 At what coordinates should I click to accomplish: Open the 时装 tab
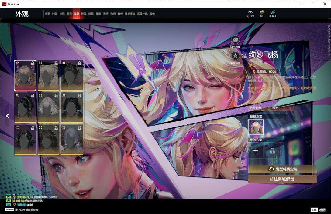[x=55, y=14]
